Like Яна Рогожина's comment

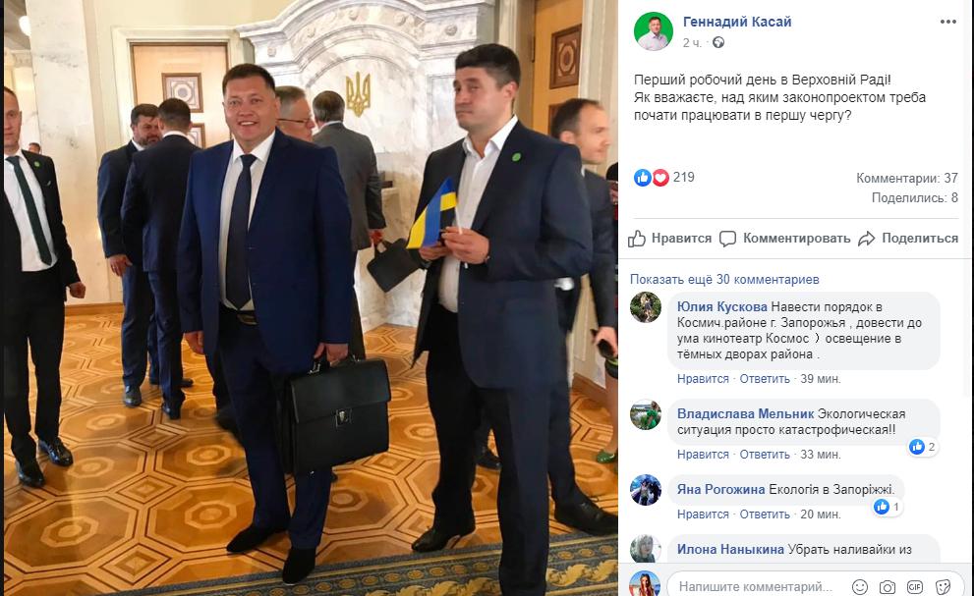click(703, 515)
